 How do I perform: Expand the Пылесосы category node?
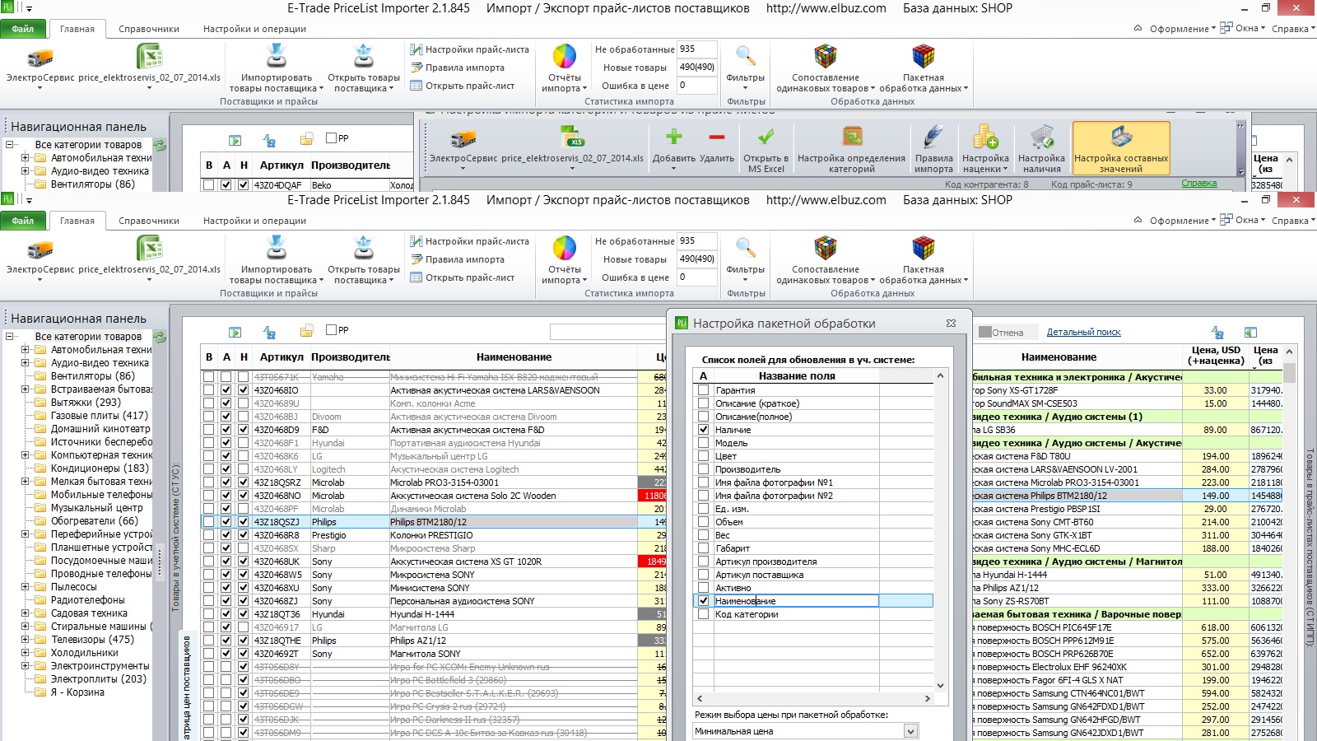(x=25, y=587)
